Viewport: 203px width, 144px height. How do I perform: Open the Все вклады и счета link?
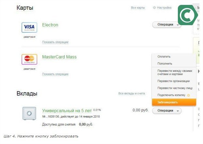click(132, 94)
